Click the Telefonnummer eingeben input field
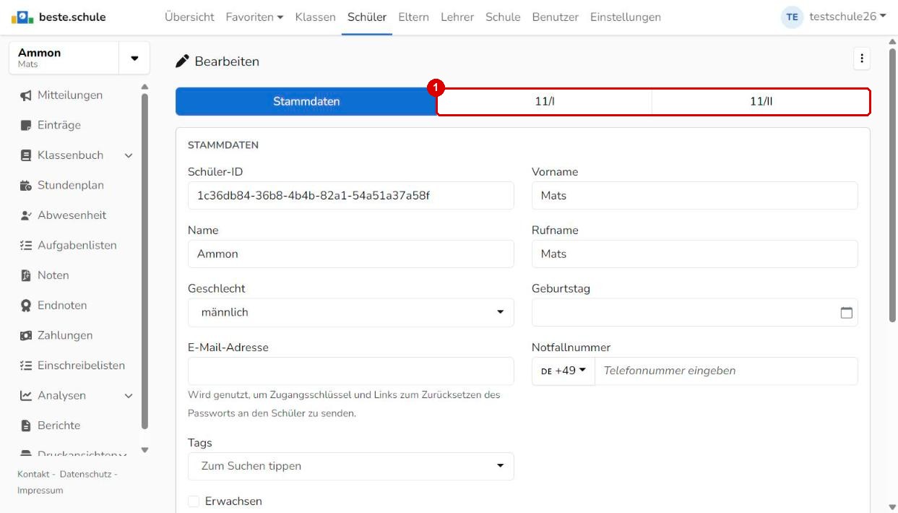898x513 pixels. tap(727, 371)
